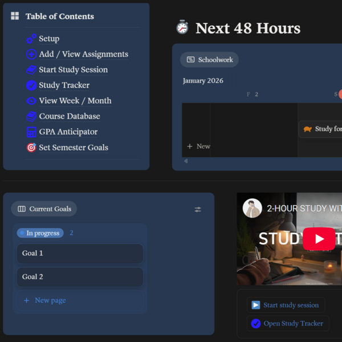Click the YouTube channel avatar on the video

coord(253,208)
